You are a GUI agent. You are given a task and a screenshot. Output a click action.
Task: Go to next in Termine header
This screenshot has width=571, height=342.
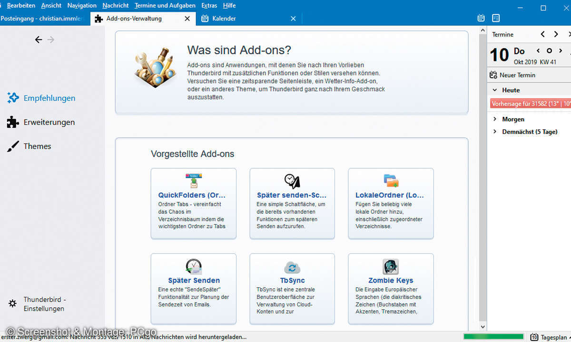pyautogui.click(x=556, y=34)
